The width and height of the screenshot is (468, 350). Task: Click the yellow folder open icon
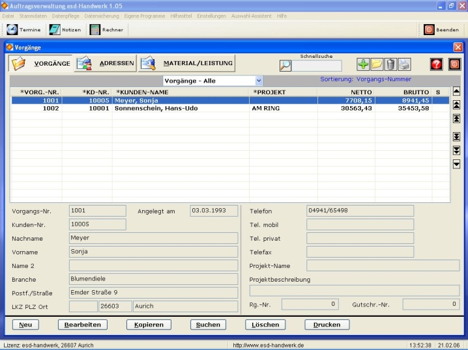pos(376,64)
